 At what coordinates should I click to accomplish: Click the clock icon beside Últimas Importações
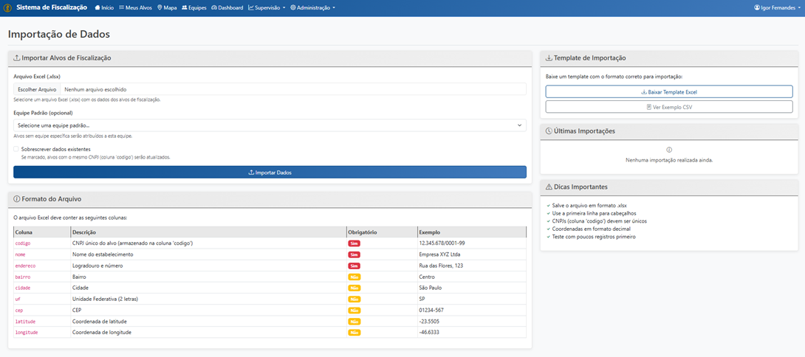click(549, 131)
